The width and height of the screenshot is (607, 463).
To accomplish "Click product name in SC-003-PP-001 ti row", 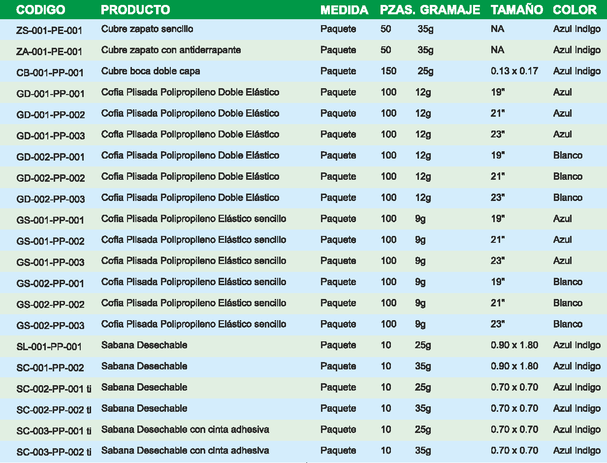I will (185, 430).
